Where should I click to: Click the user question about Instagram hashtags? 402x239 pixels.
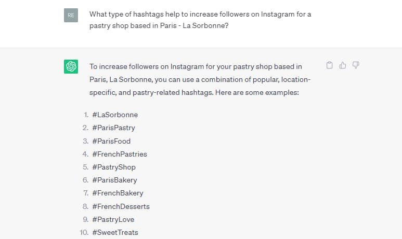pos(200,20)
